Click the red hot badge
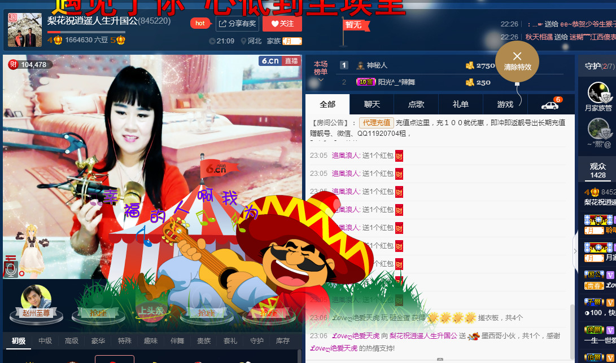 pyautogui.click(x=199, y=23)
